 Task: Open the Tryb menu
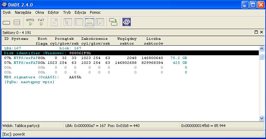point(67,12)
